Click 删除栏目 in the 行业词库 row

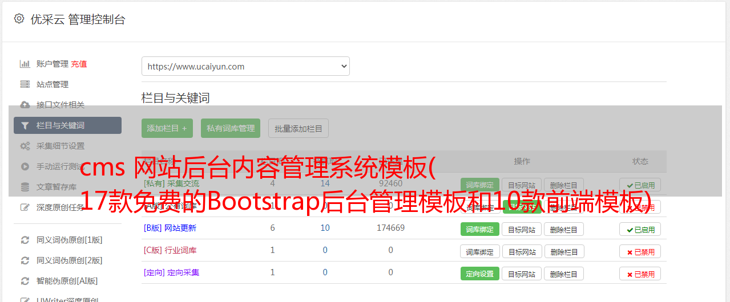(x=564, y=252)
